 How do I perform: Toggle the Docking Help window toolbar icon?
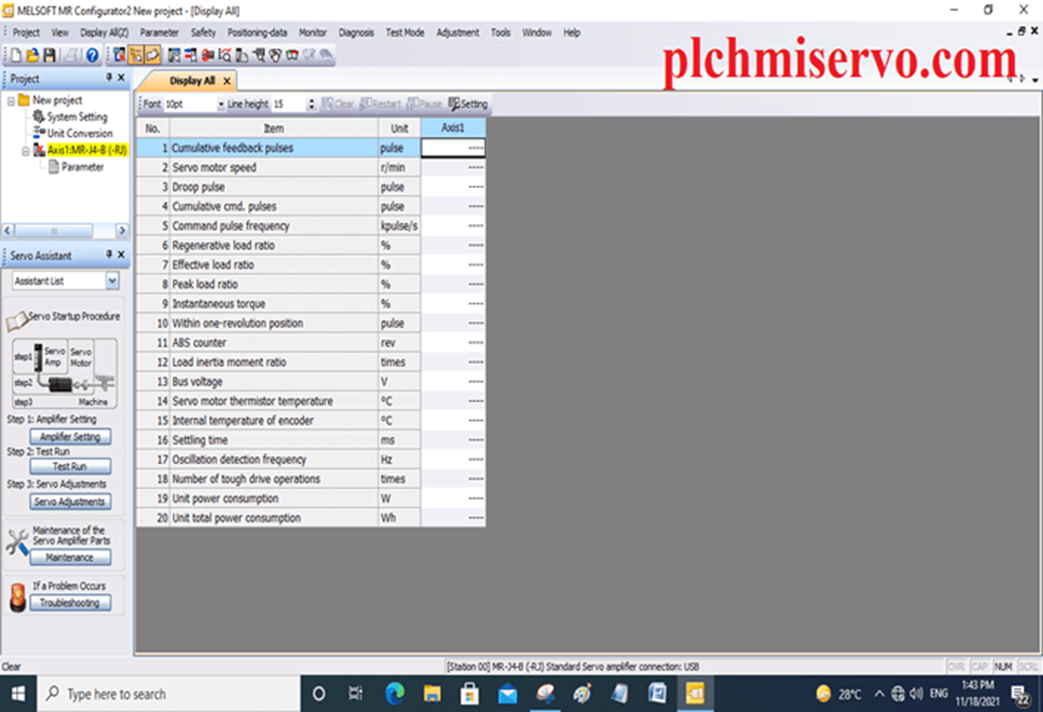coord(151,54)
